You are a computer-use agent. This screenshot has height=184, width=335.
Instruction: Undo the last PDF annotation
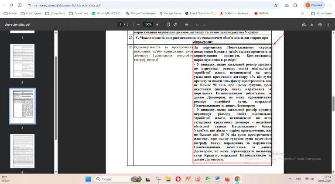point(197,24)
